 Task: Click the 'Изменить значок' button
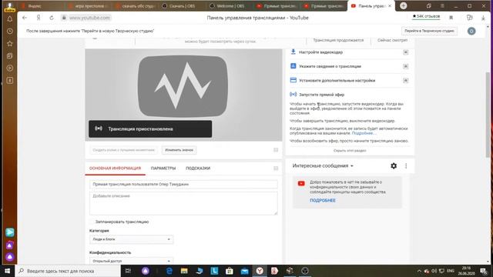(179, 150)
